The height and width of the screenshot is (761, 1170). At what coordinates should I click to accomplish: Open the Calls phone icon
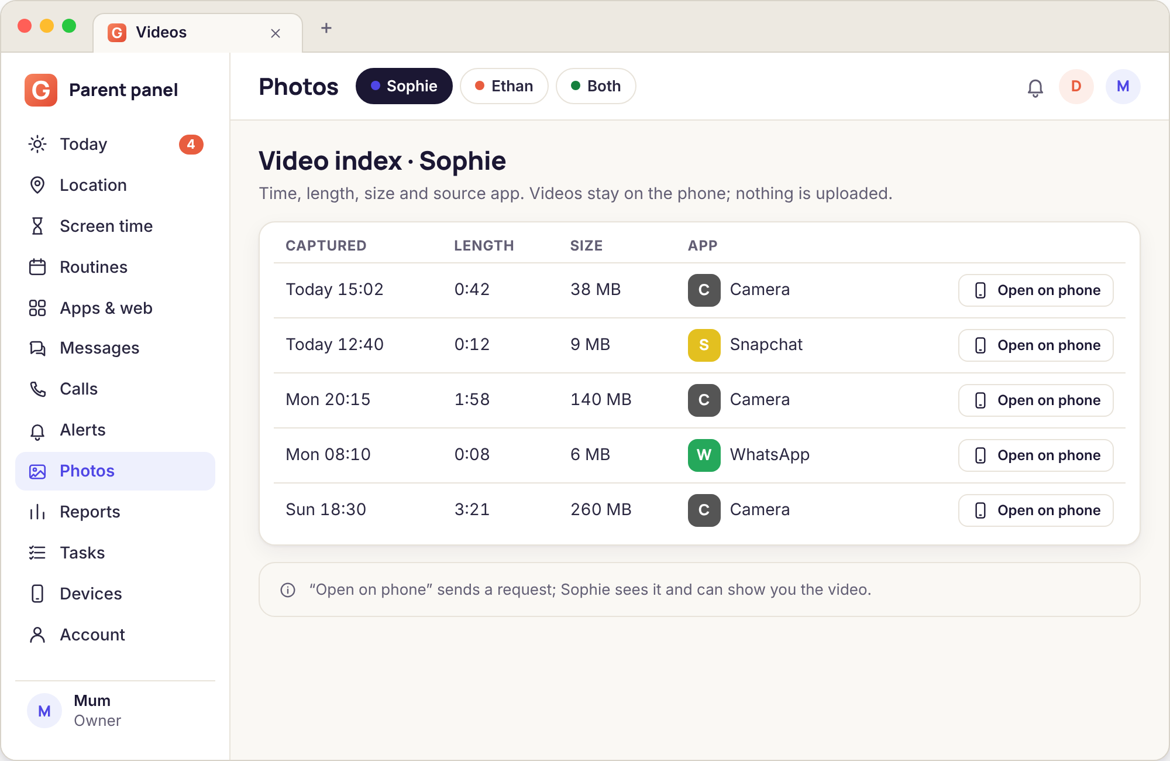pyautogui.click(x=37, y=389)
